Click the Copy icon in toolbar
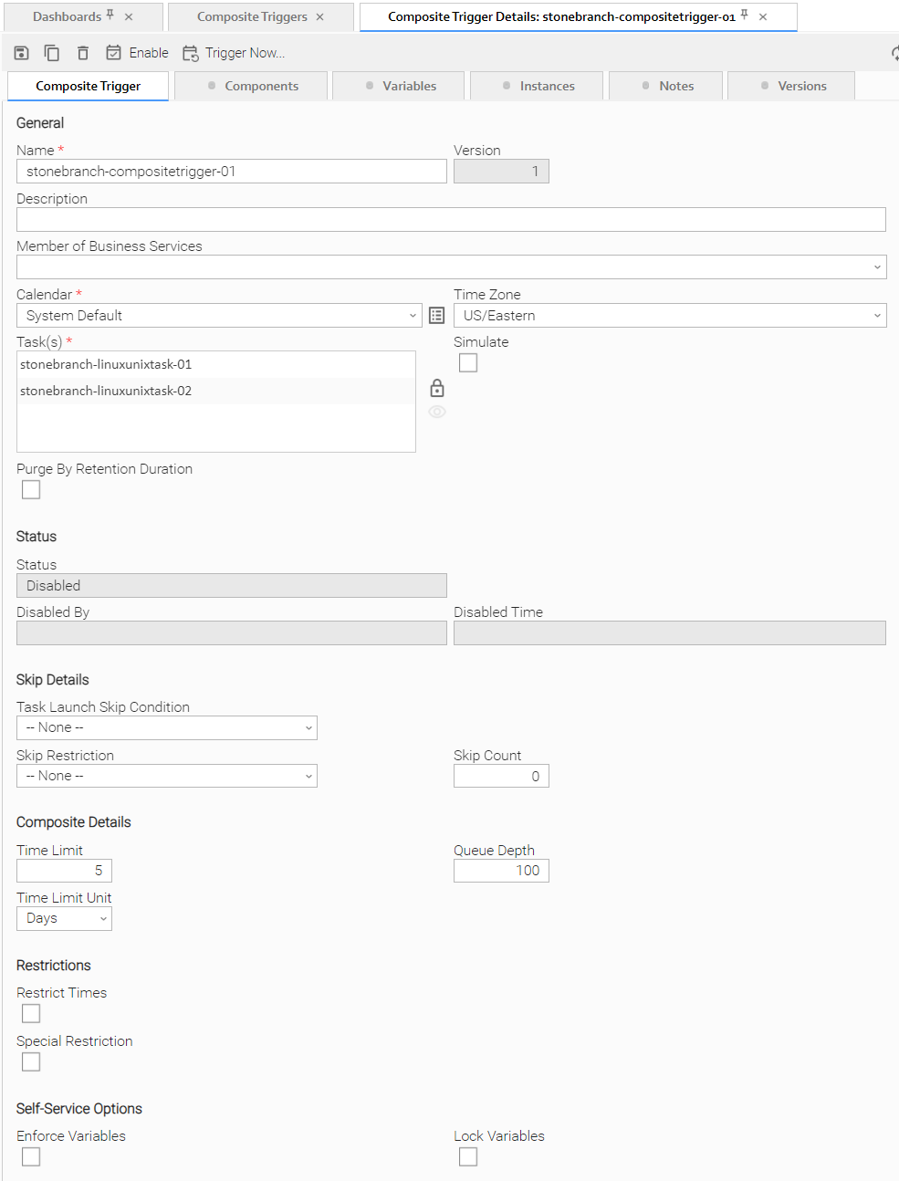This screenshot has height=1181, width=899. (52, 53)
